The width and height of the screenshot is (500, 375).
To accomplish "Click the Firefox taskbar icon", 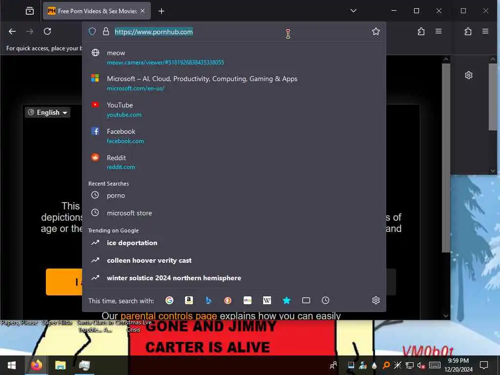I will pyautogui.click(x=36, y=365).
